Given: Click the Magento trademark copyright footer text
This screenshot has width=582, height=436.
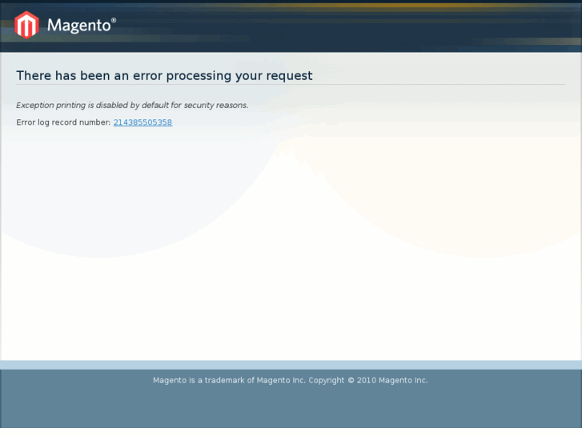Looking at the screenshot, I should pyautogui.click(x=291, y=380).
